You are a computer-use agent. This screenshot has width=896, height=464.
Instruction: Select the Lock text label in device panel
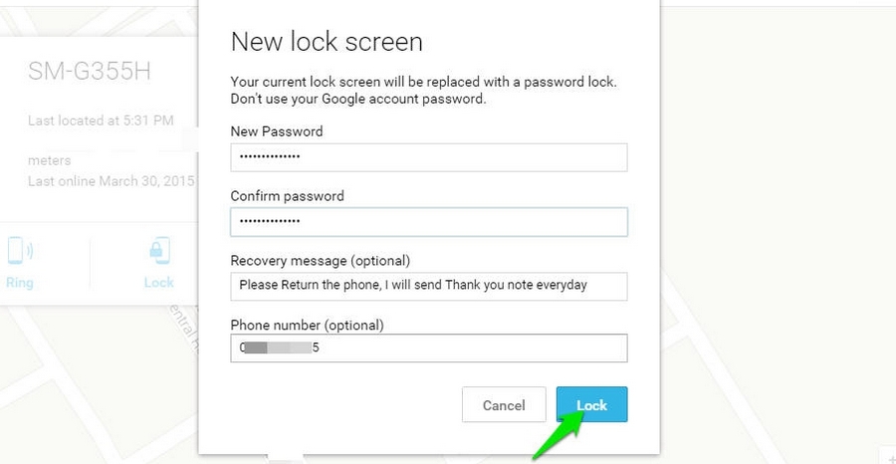click(159, 283)
